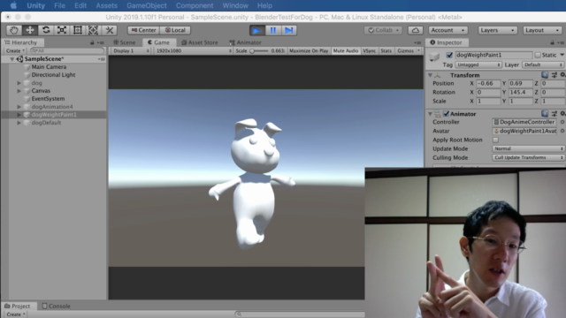Image resolution: width=566 pixels, height=318 pixels.
Task: Open Animator component help icon
Action: [545, 114]
